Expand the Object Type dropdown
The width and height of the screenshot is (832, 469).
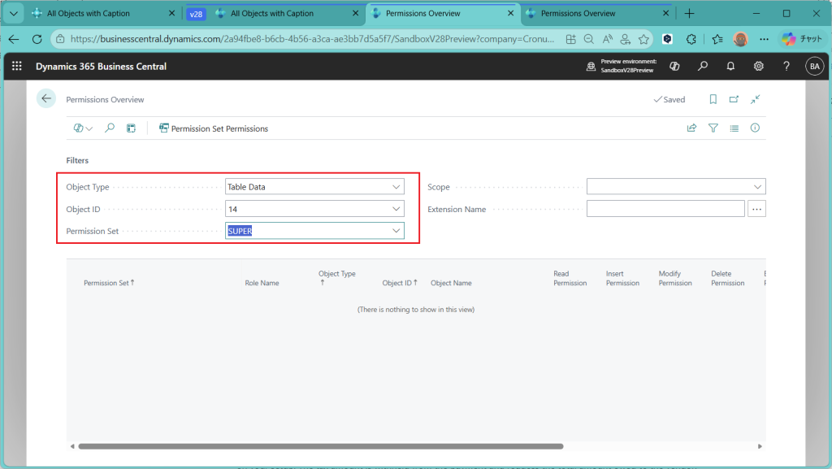coord(396,187)
